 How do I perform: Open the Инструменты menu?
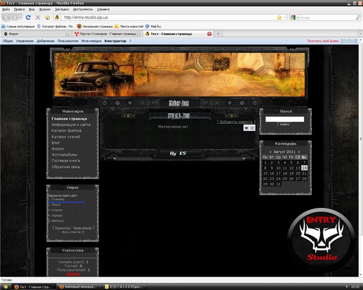[x=83, y=9]
